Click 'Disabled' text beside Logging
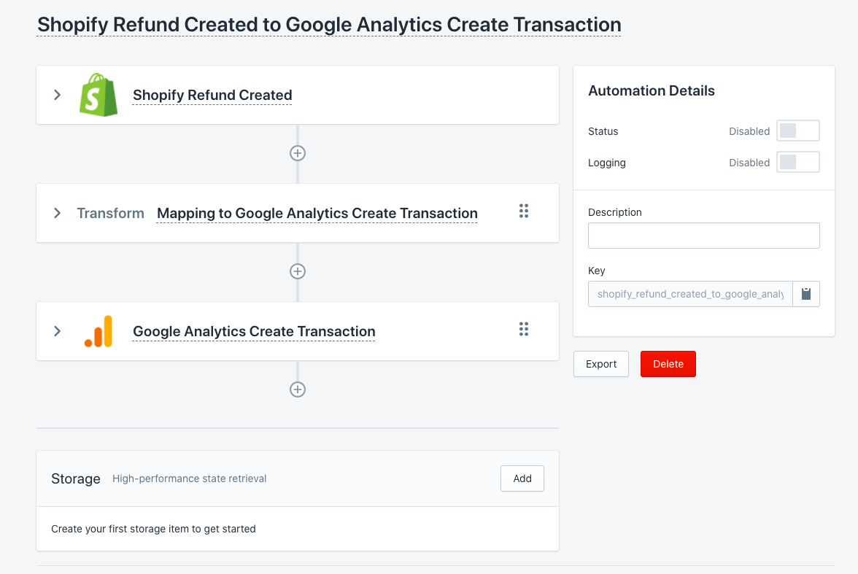 click(x=749, y=163)
